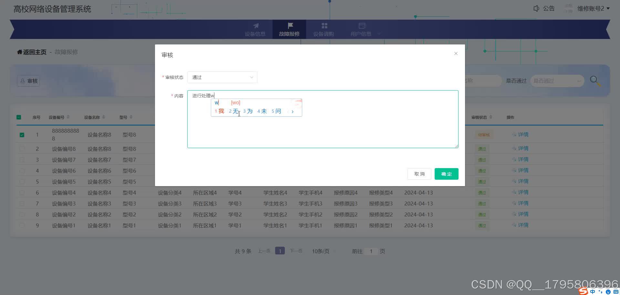Toggle the 中 language indicator in tray
Screen dimensions: 620x295
(x=593, y=291)
